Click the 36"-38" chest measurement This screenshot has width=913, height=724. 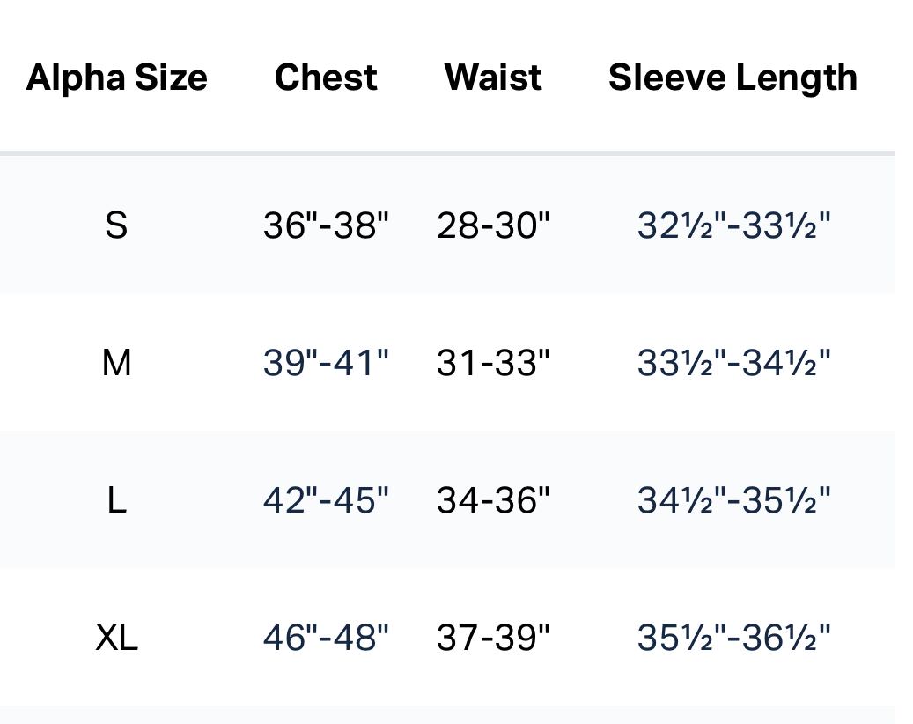point(326,225)
